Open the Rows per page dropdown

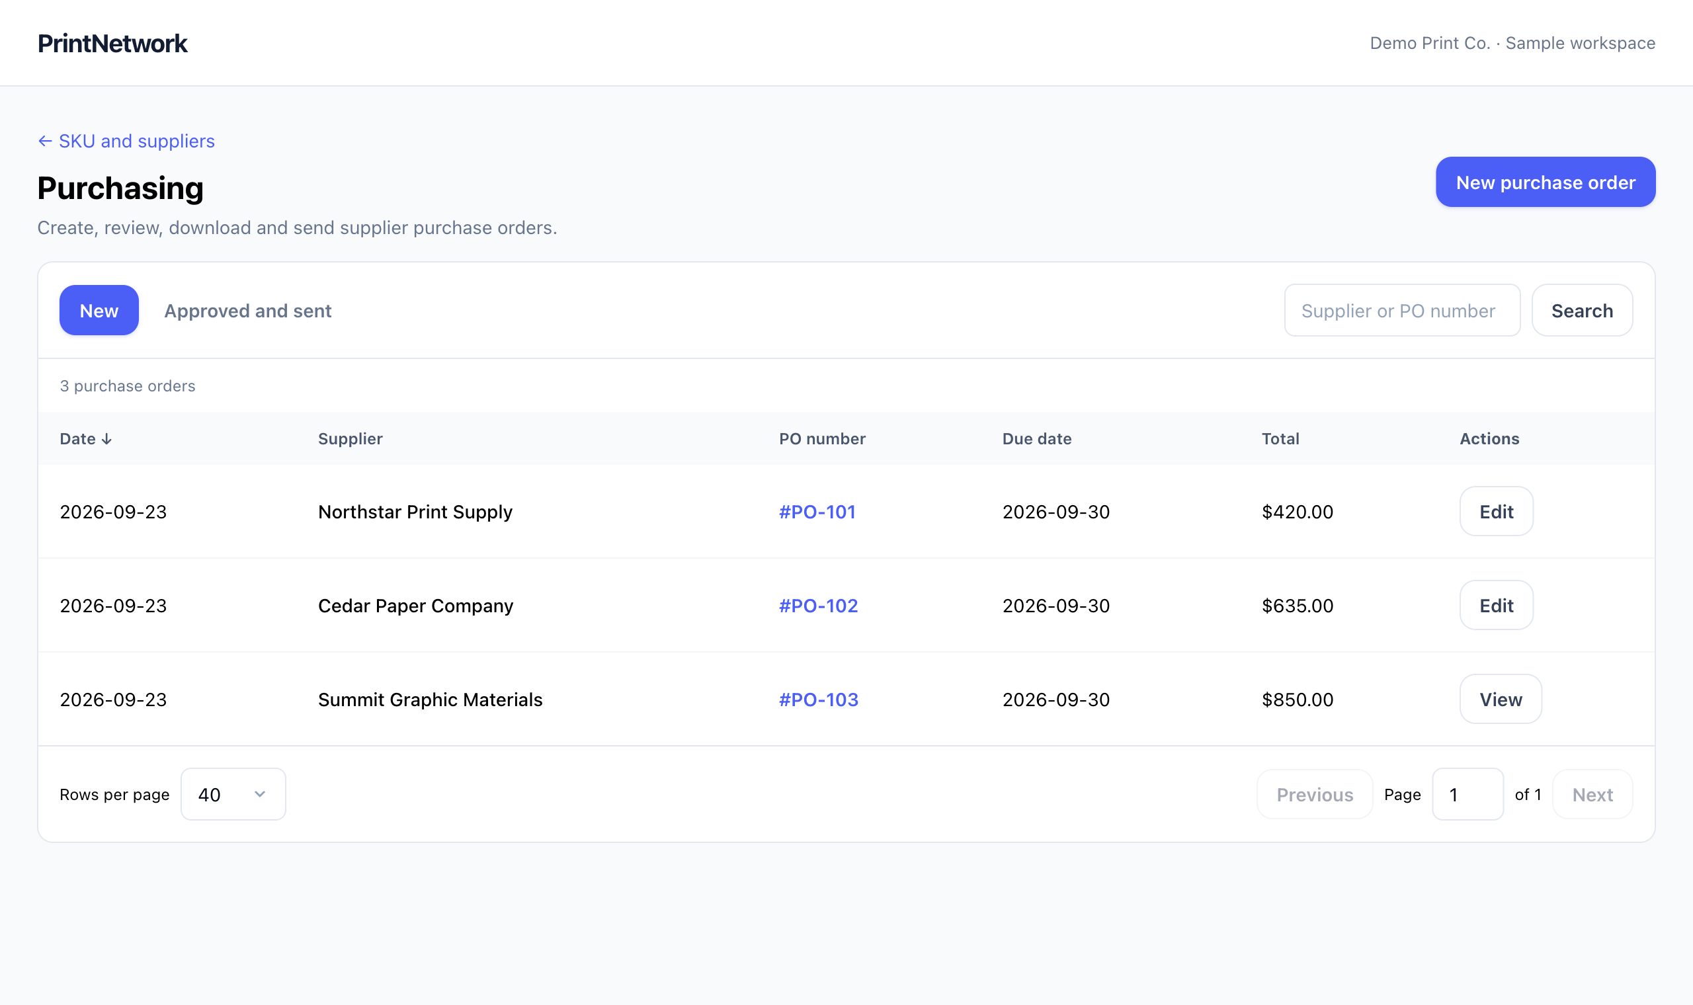tap(233, 793)
